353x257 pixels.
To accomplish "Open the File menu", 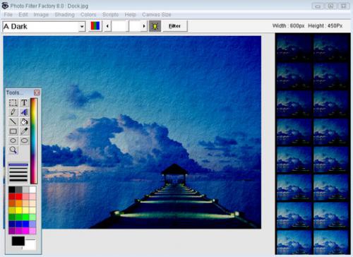I will tap(8, 15).
